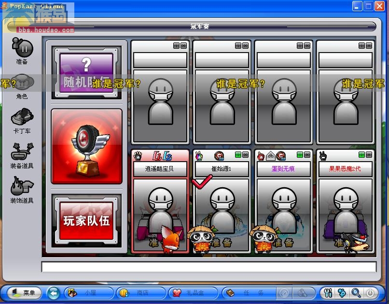Open the wrench settings tools icon

pos(328,293)
